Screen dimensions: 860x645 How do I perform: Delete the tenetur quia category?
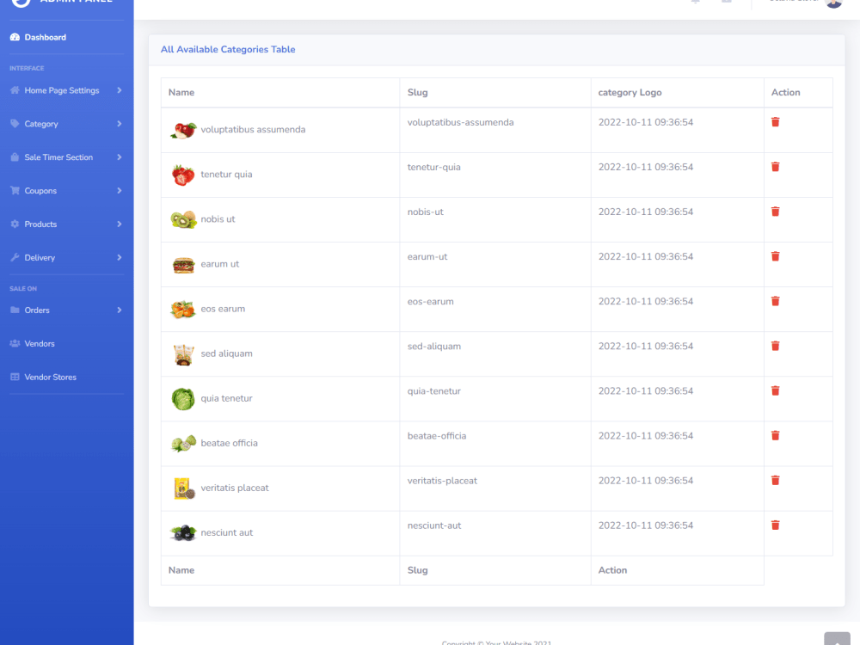[x=775, y=167]
